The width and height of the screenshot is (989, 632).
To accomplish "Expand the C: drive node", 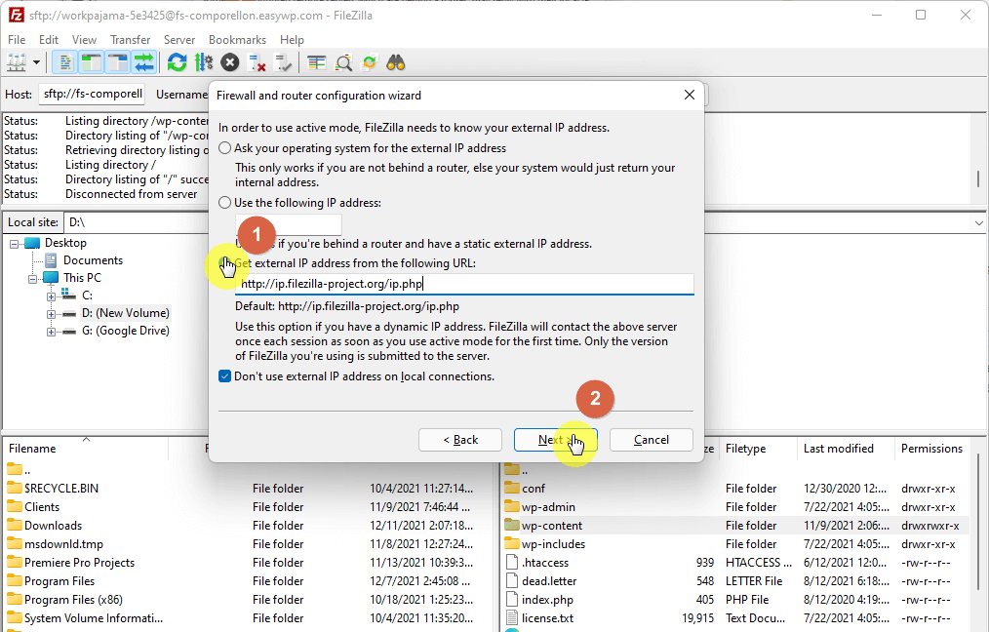I will pos(51,296).
